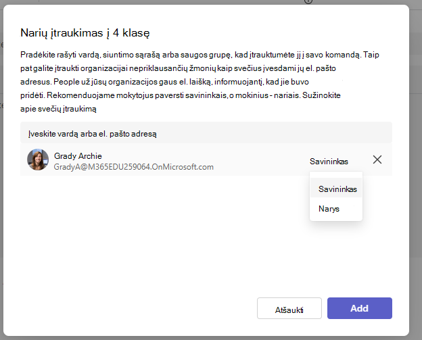Screen dimensions: 422x340
Task: Click the Add button
Action: (360, 308)
